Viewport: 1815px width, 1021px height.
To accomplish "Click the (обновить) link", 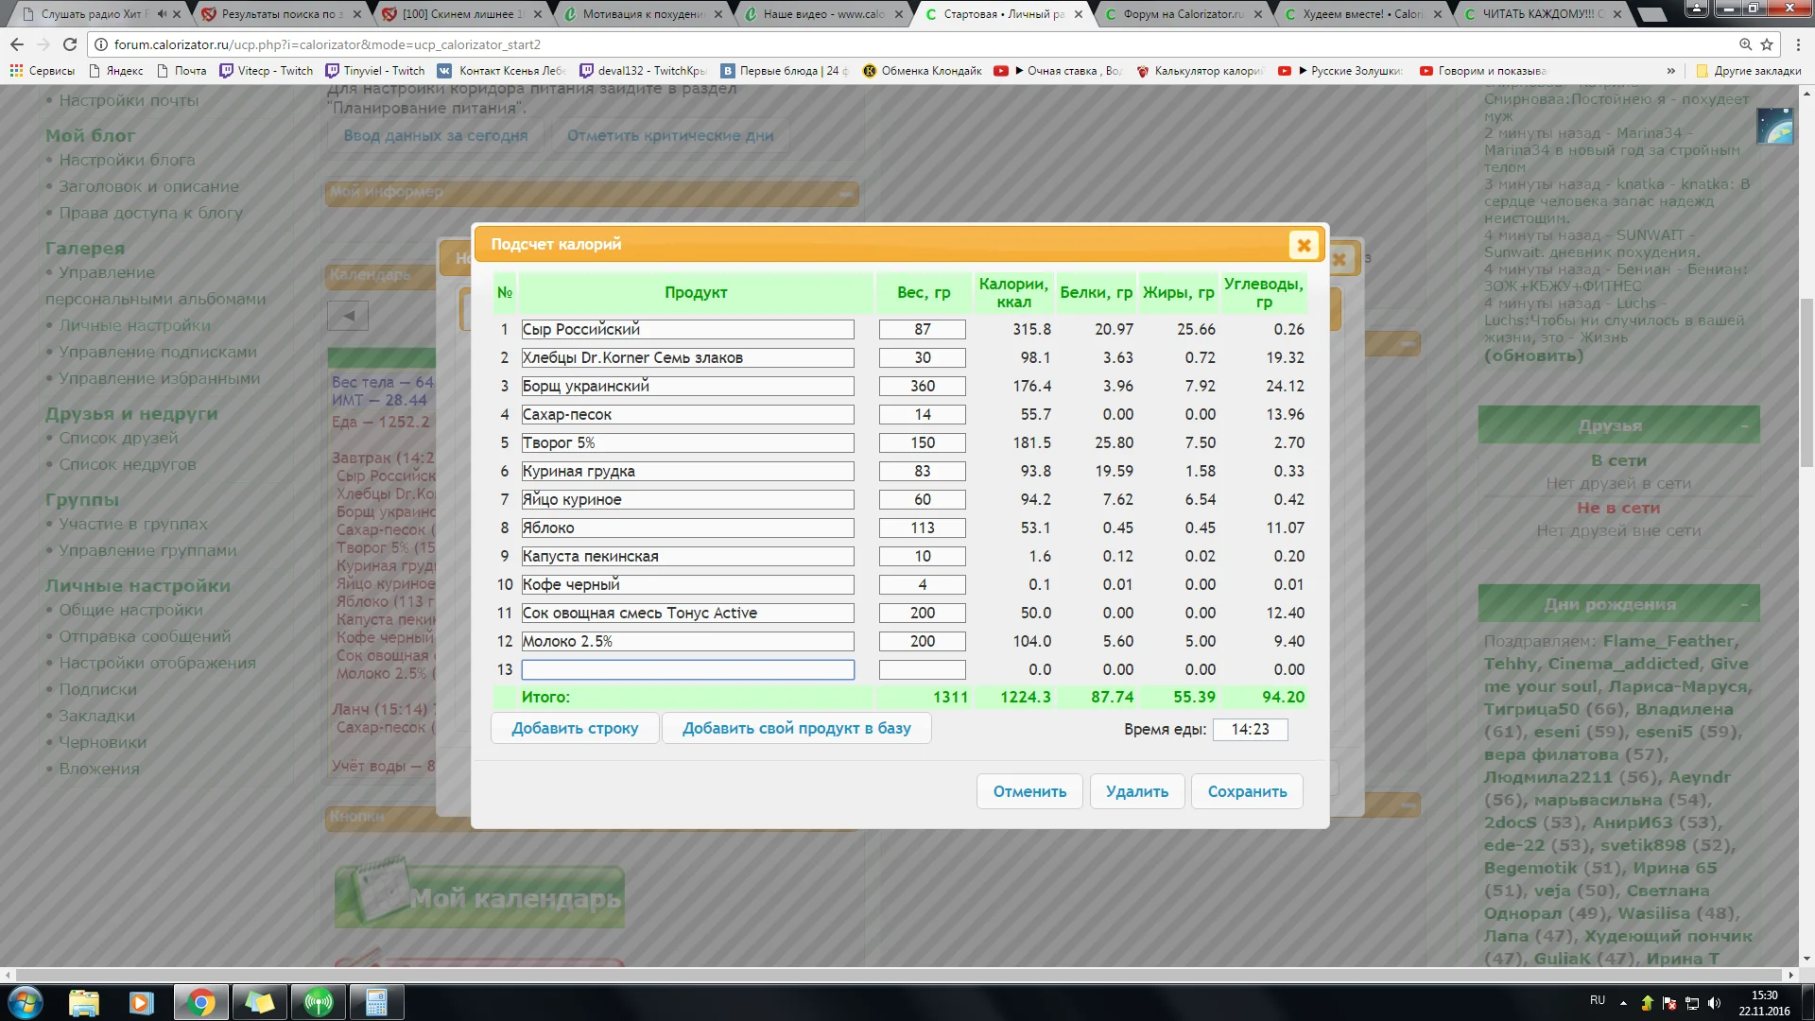I will point(1533,356).
